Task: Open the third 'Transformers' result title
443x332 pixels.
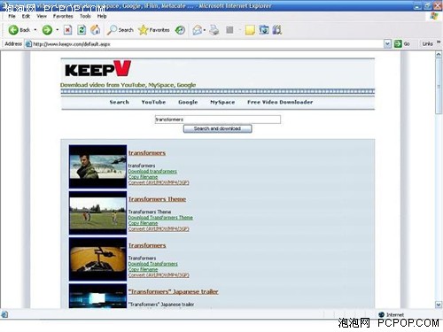Action: click(x=147, y=245)
